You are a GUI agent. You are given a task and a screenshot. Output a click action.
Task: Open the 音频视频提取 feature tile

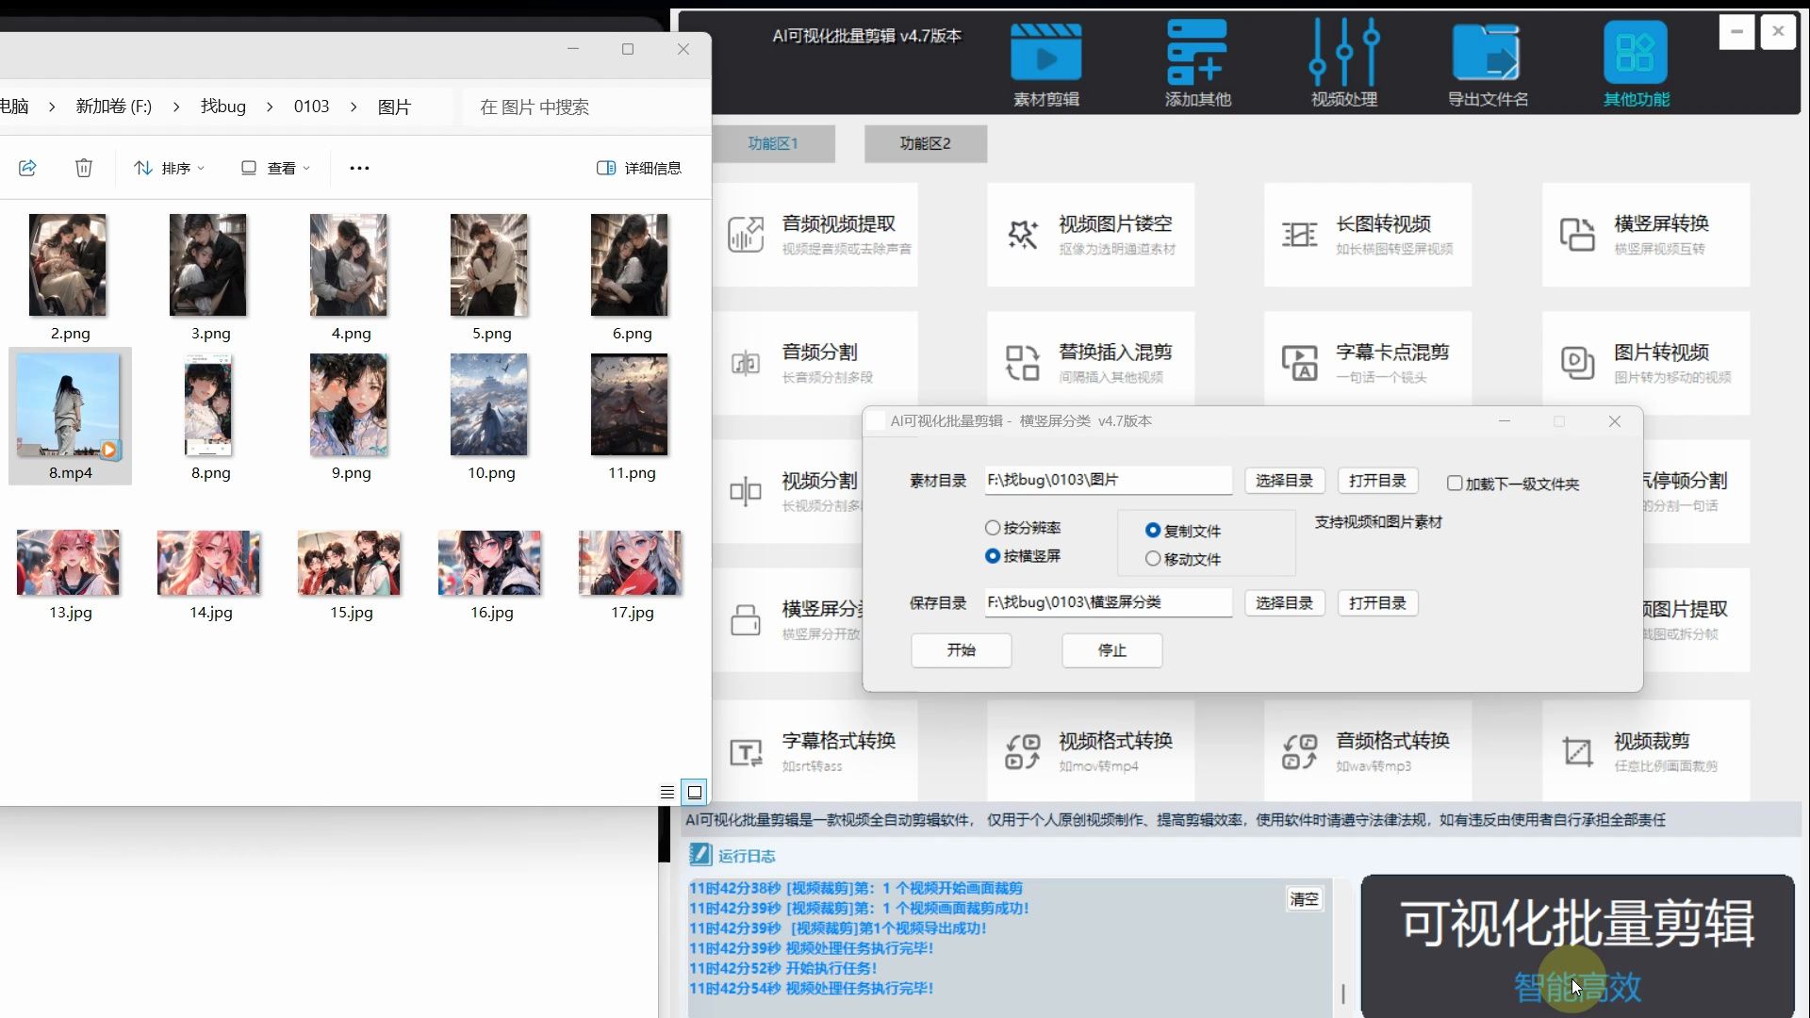816,235
